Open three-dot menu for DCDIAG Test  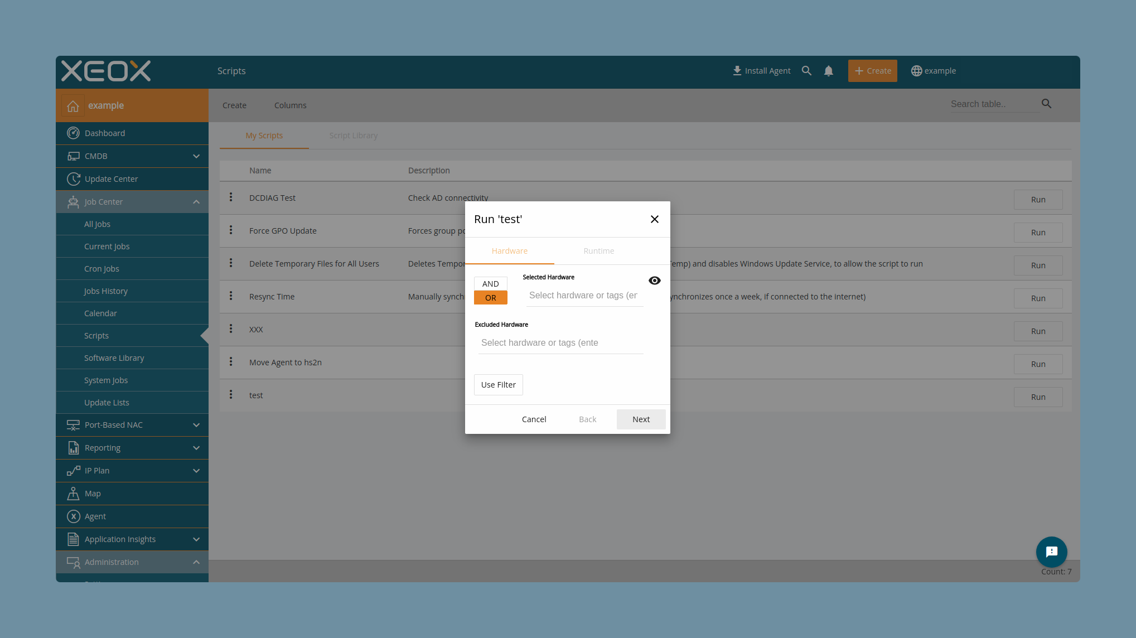[x=231, y=197]
